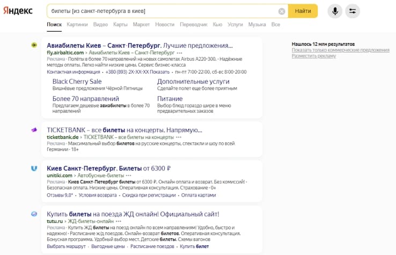Open three-dots menu for fly.airbaltic.com result
Image resolution: width=396 pixels, height=255 pixels.
click(180, 53)
